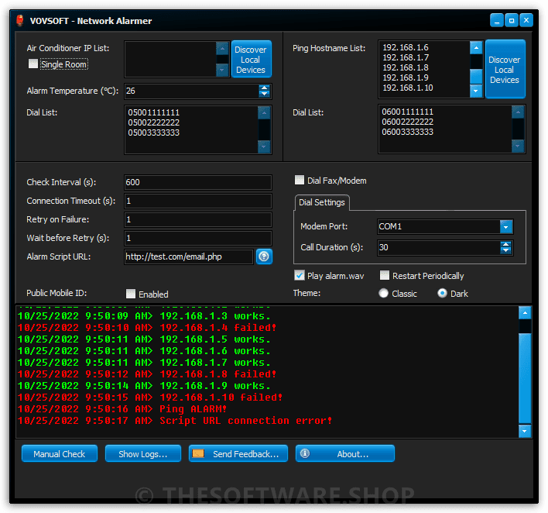Enable the Public Mobile ID checkbox
Viewport: 548px width, 513px height.
coord(131,294)
